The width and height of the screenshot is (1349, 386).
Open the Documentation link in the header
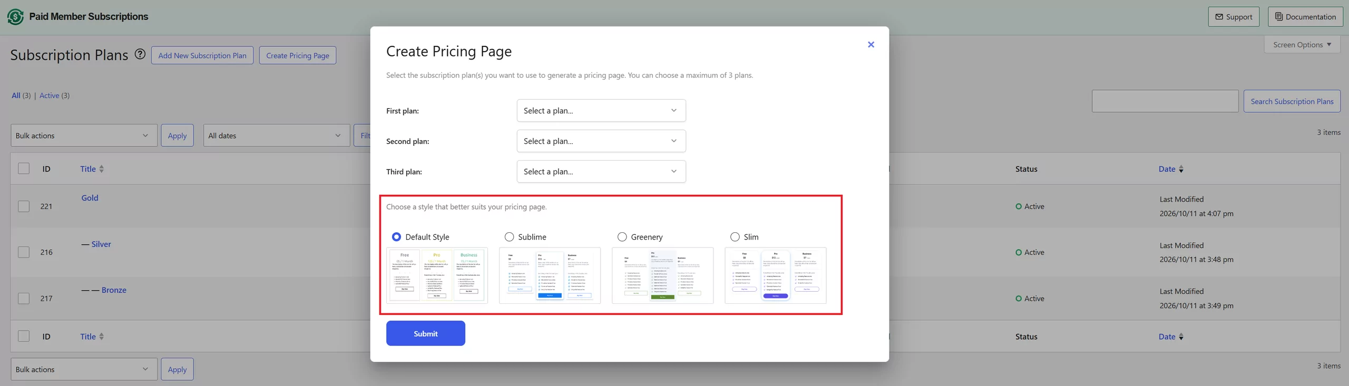pos(1305,17)
